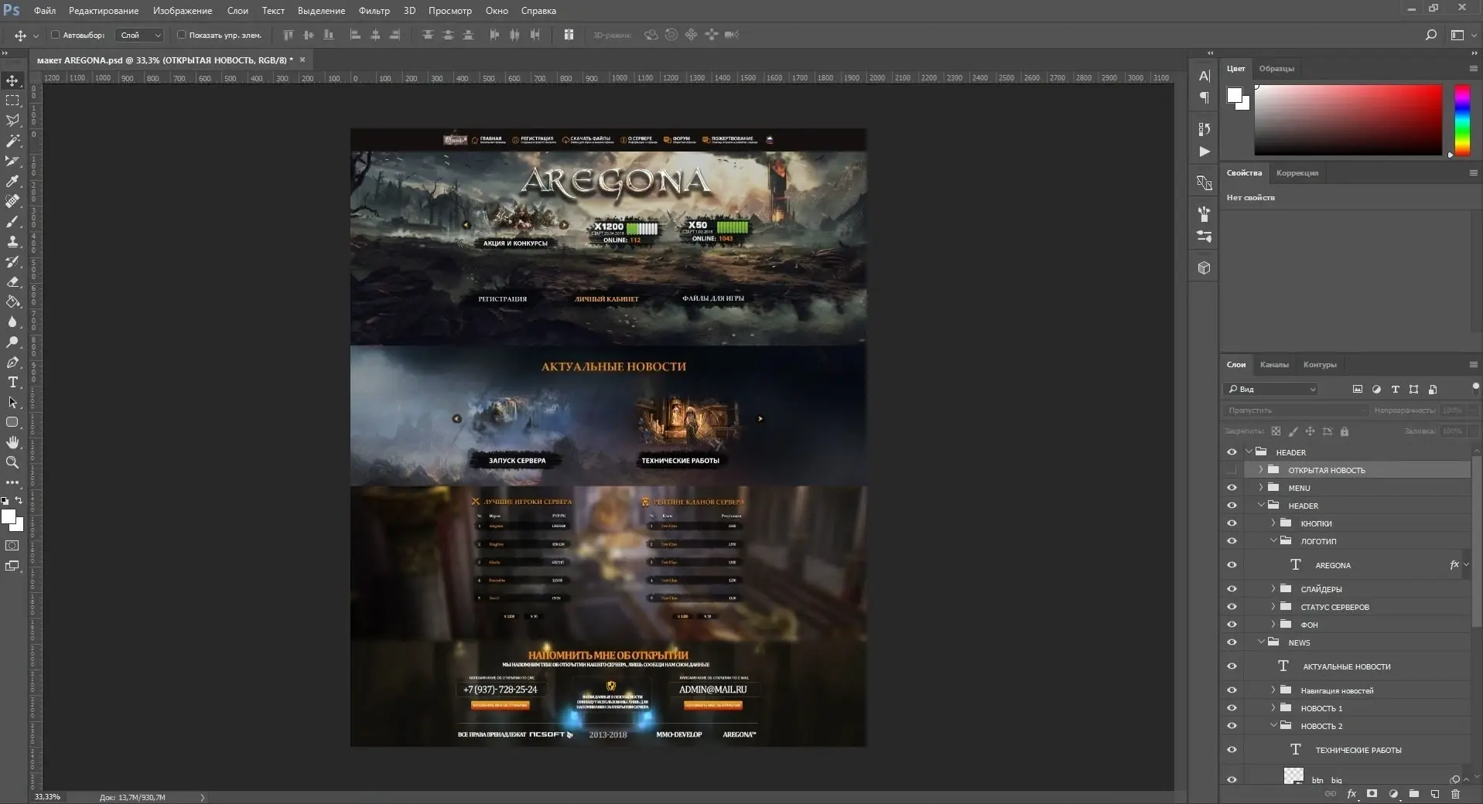Switch to the Образцы tab
The image size is (1483, 804).
coord(1276,69)
